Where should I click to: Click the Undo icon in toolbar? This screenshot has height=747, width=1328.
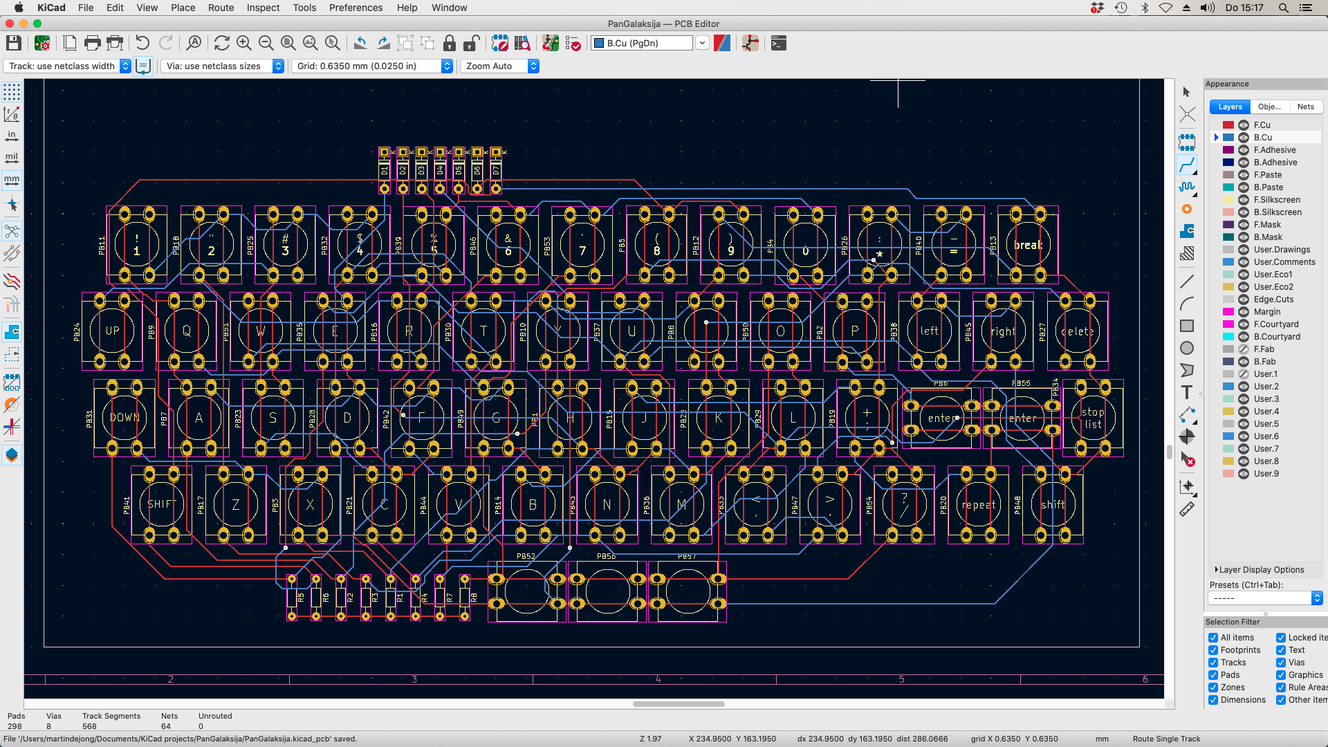pos(142,43)
